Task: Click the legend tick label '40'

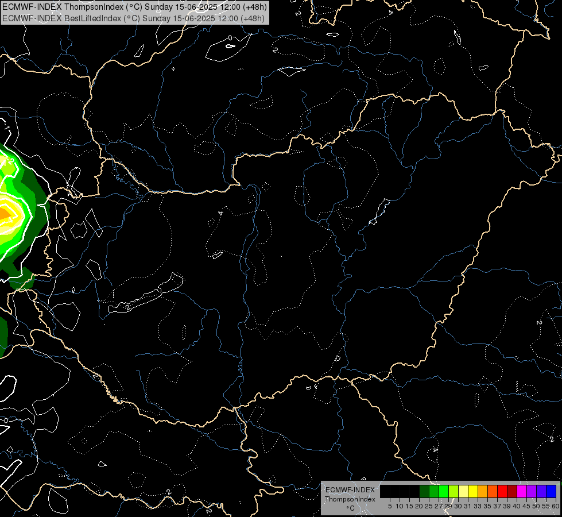Action: (x=517, y=506)
